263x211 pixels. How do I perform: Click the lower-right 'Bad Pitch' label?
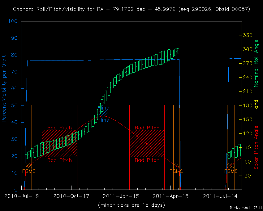coord(147,160)
